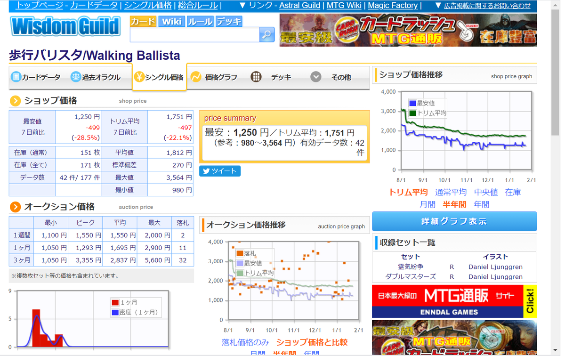This screenshot has width=565, height=356.
Task: Click the 3,564 円 maximum value cell
Action: tap(170, 178)
